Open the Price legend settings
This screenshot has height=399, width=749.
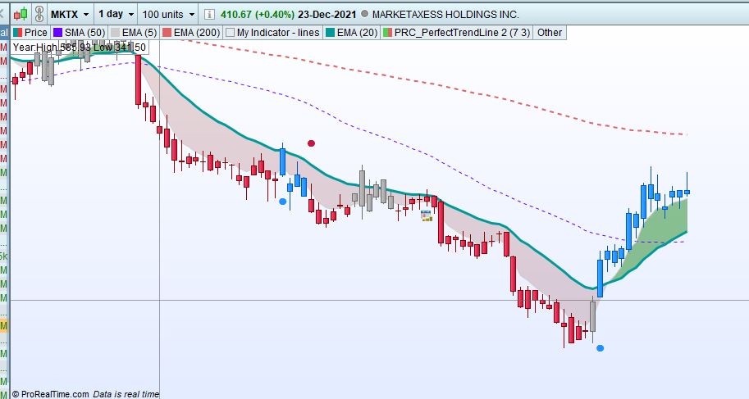click(x=30, y=33)
